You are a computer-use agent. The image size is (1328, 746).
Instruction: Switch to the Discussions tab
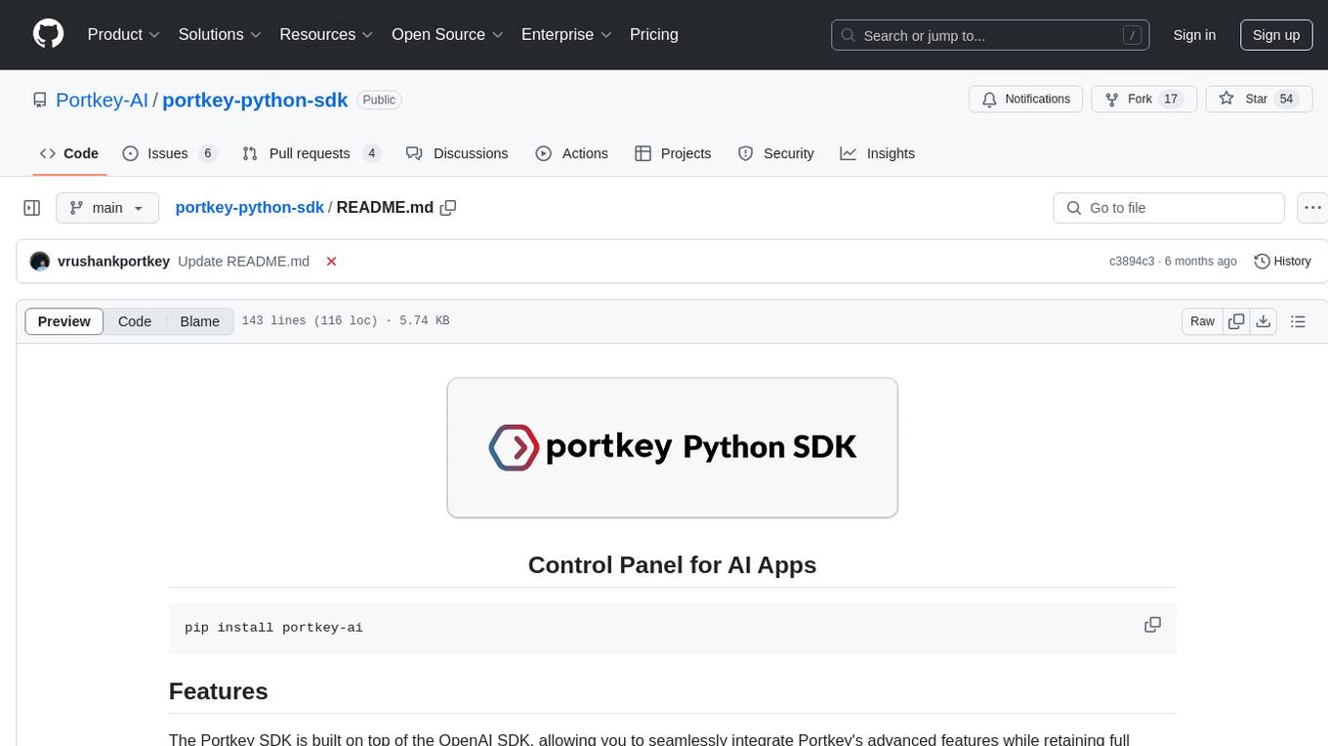457,153
